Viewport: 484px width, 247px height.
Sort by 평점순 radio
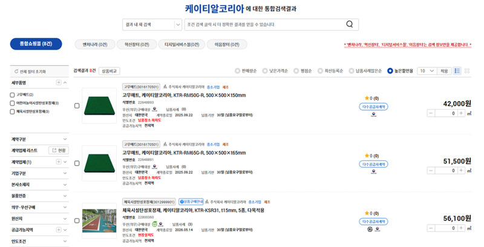pyautogui.click(x=296, y=71)
